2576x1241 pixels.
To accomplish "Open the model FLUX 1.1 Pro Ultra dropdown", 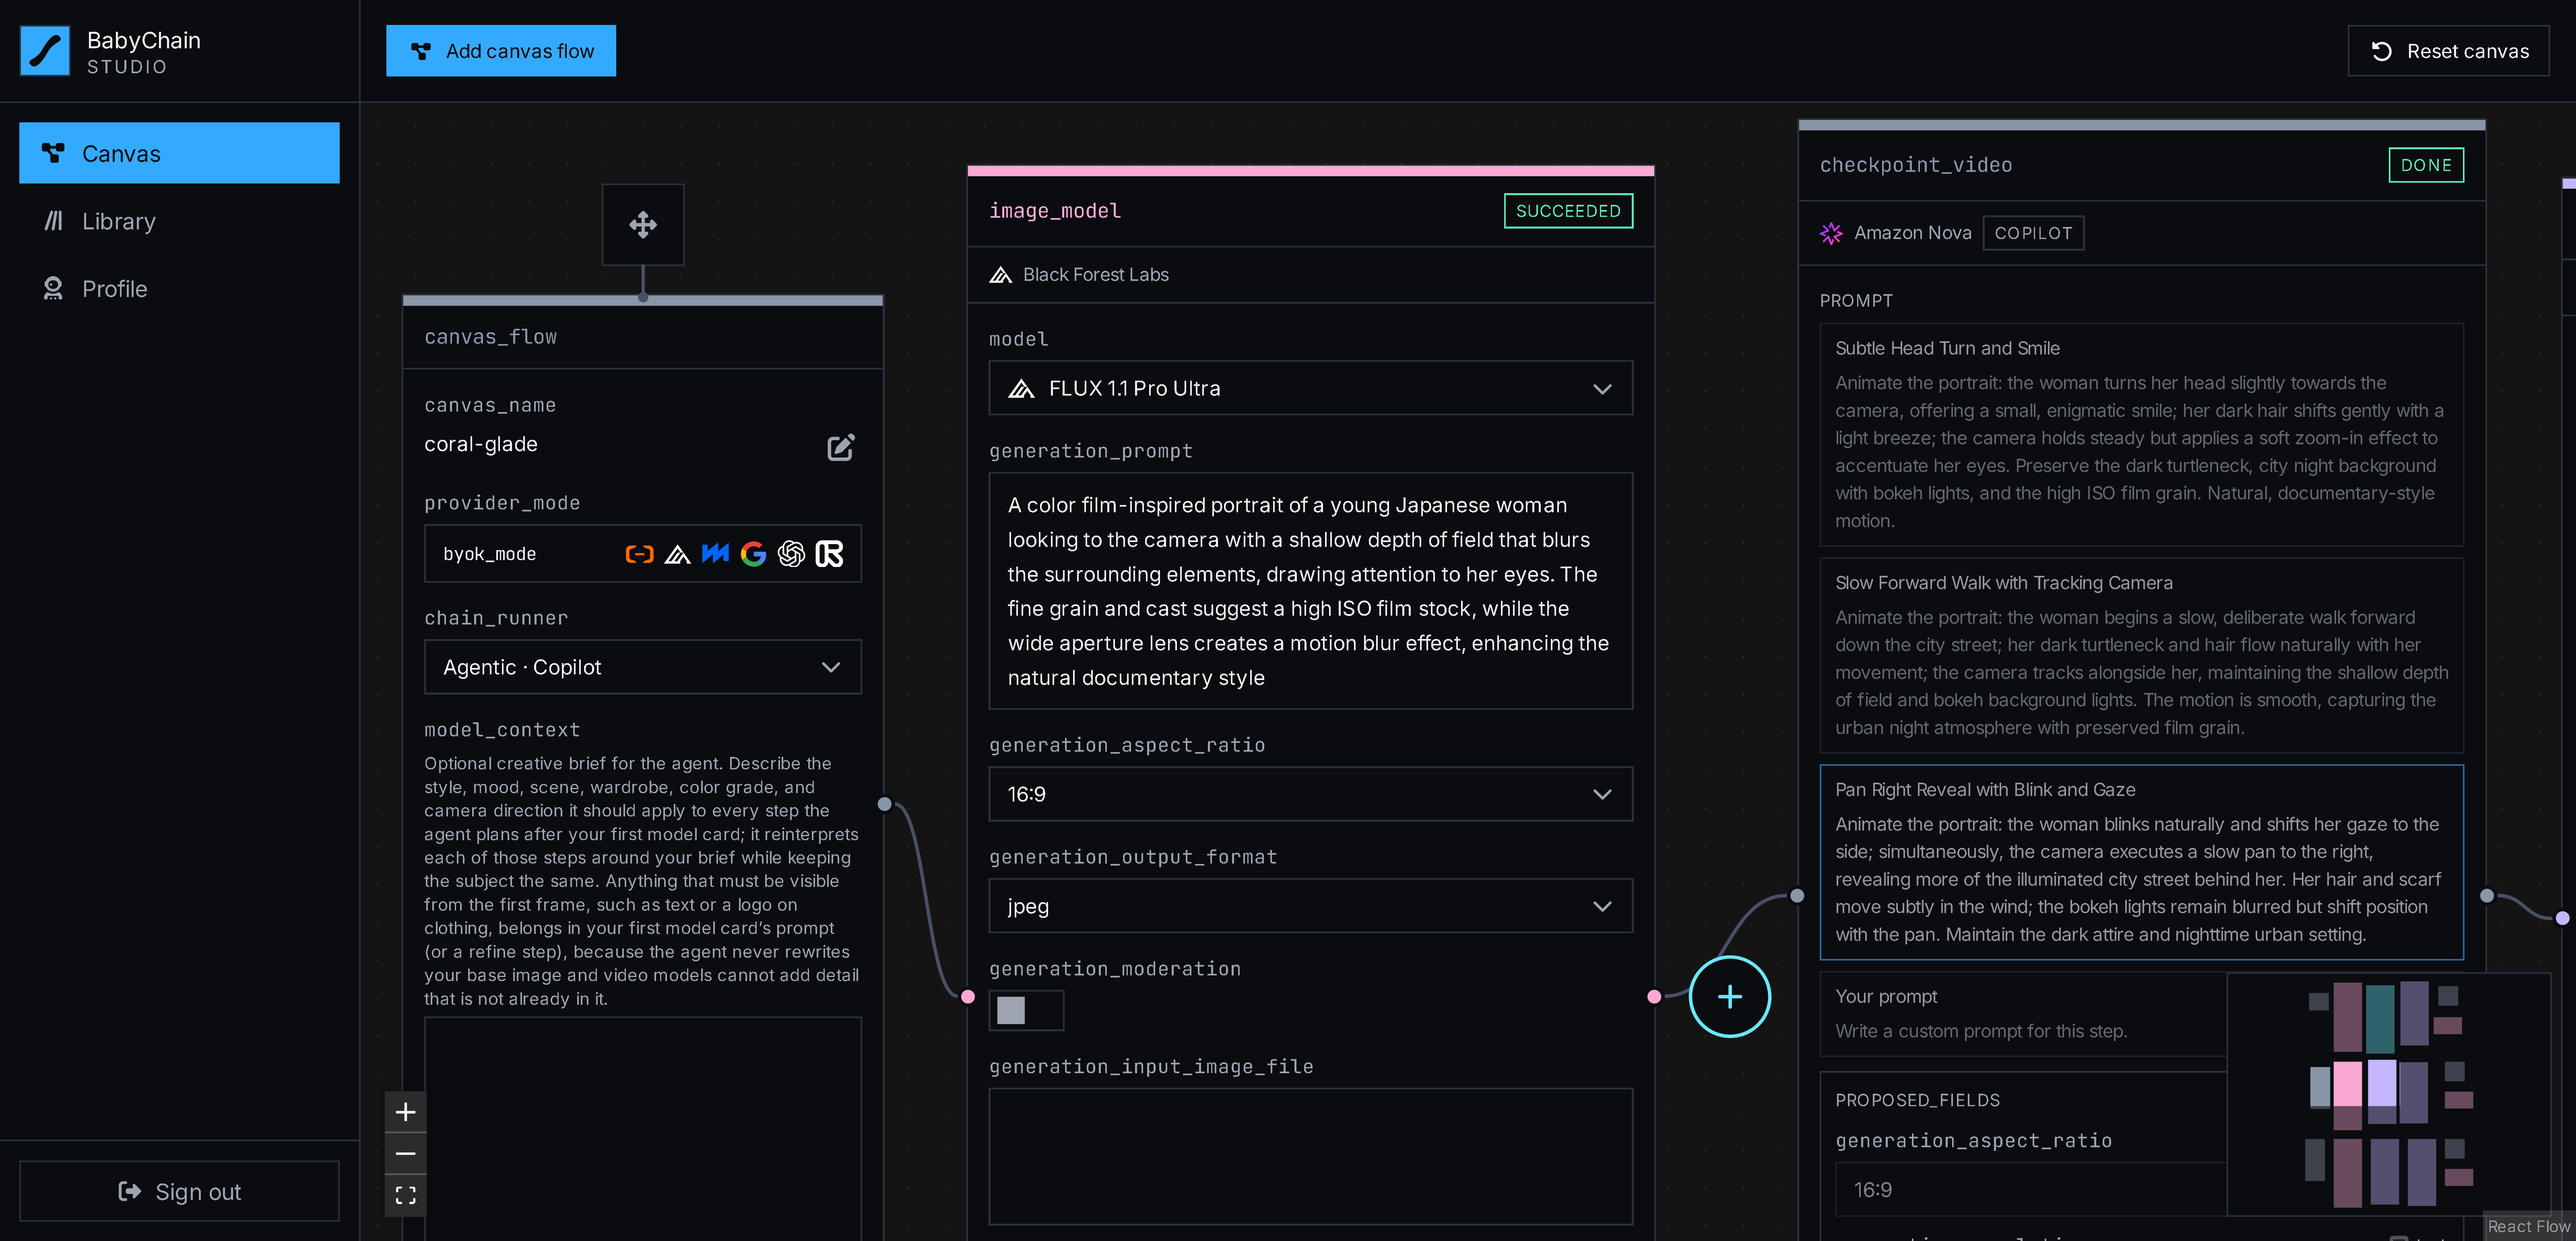I will point(1310,388).
